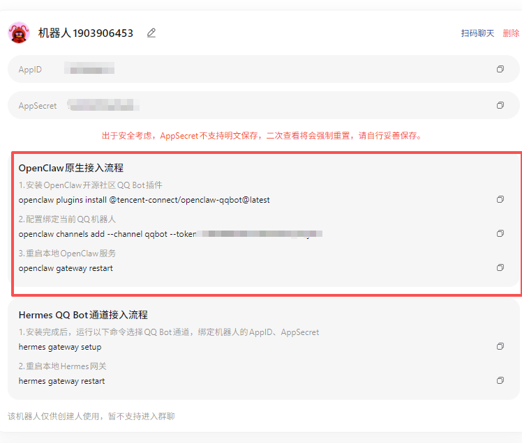Select the 'hermes gateway setup' command text
The image size is (522, 443).
click(60, 347)
